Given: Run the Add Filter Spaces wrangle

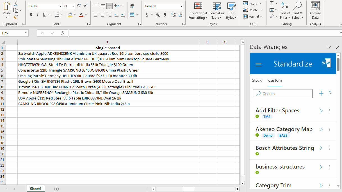Looking at the screenshot, I should (x=321, y=111).
